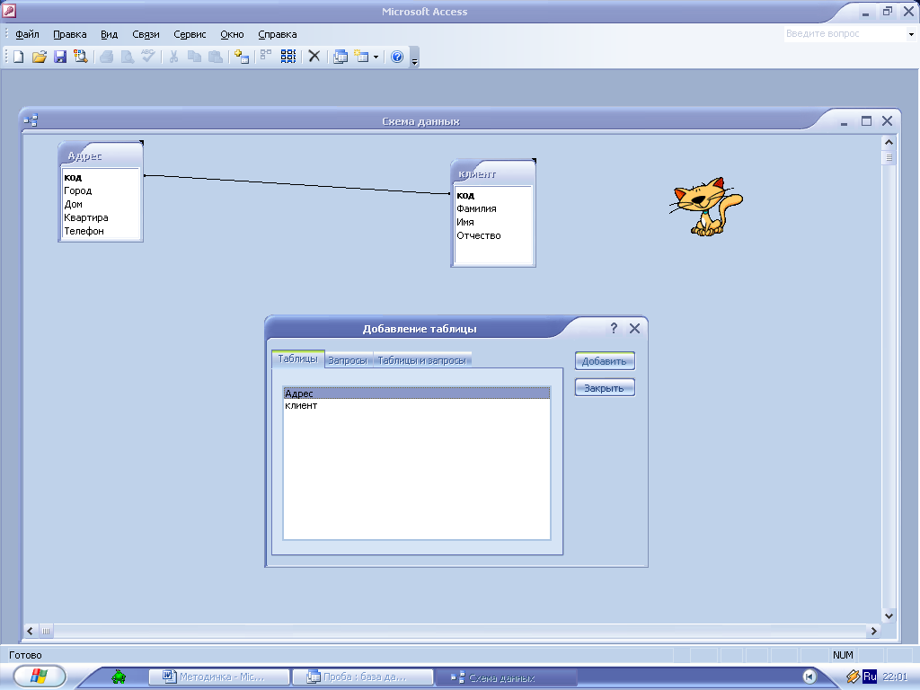Select клиент in the table list

tap(417, 405)
